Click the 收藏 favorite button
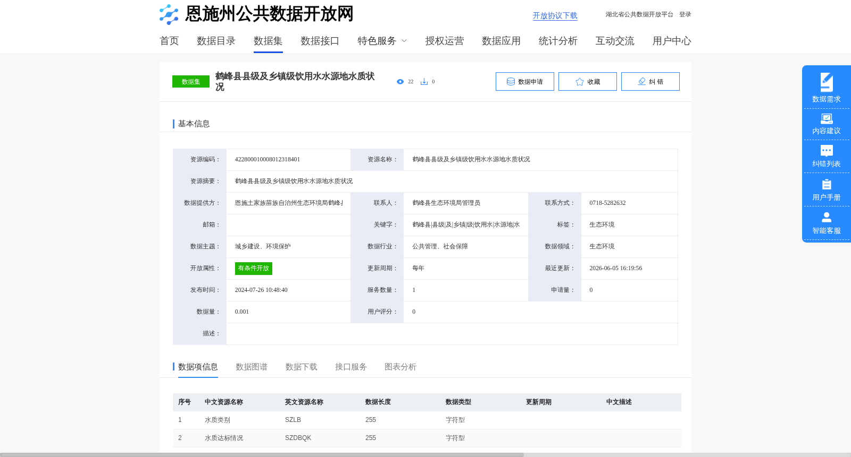This screenshot has width=851, height=457. [588, 82]
